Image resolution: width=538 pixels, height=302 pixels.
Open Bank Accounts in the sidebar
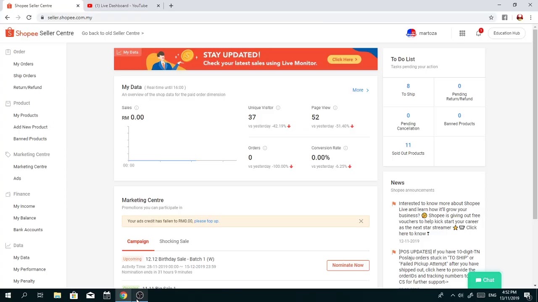(x=28, y=230)
